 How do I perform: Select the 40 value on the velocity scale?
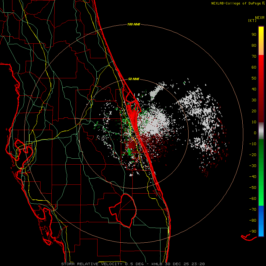254,89
